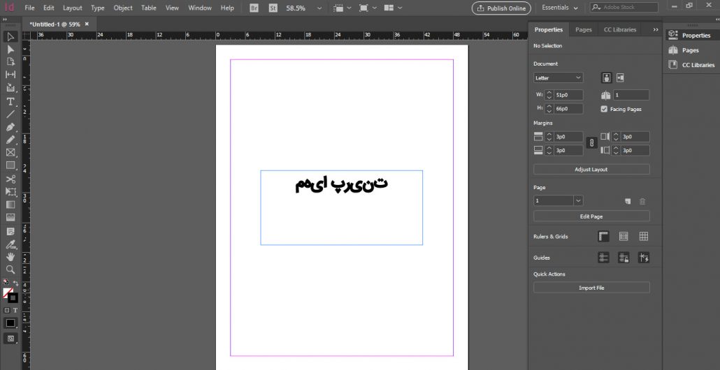Expand the tools panel double-arrow
Image resolution: width=720 pixels, height=370 pixels.
[x=5, y=20]
